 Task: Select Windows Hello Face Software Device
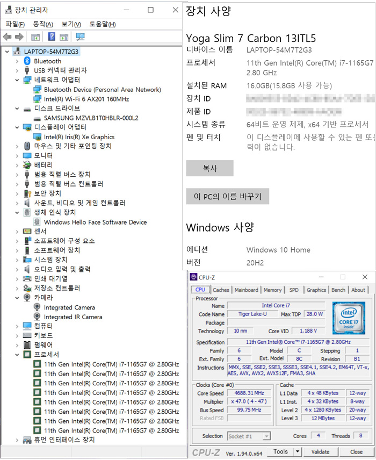click(95, 222)
